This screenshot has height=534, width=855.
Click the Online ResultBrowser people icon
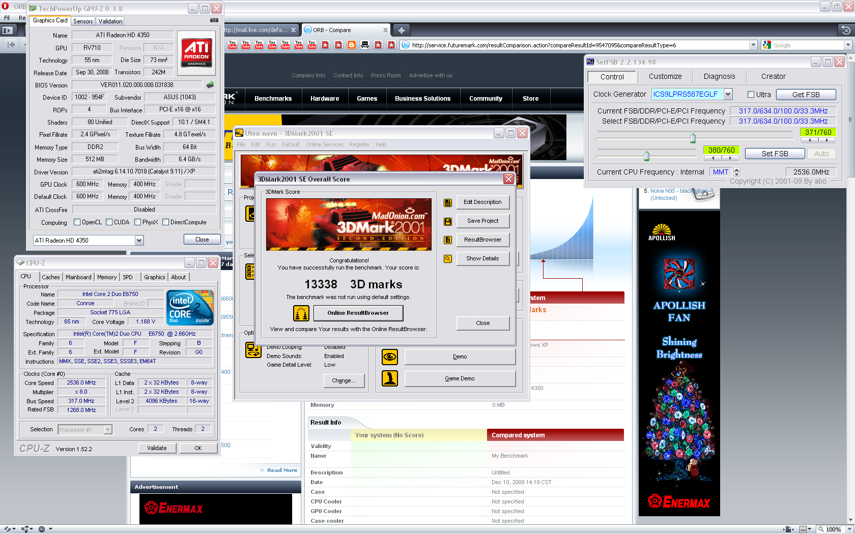[301, 313]
